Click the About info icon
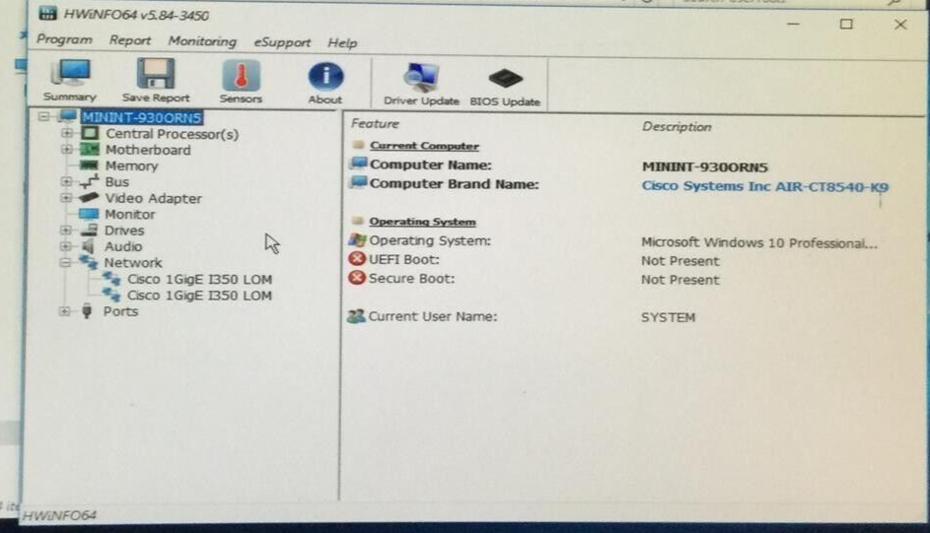Screen dimensions: 930x533 [x=325, y=78]
